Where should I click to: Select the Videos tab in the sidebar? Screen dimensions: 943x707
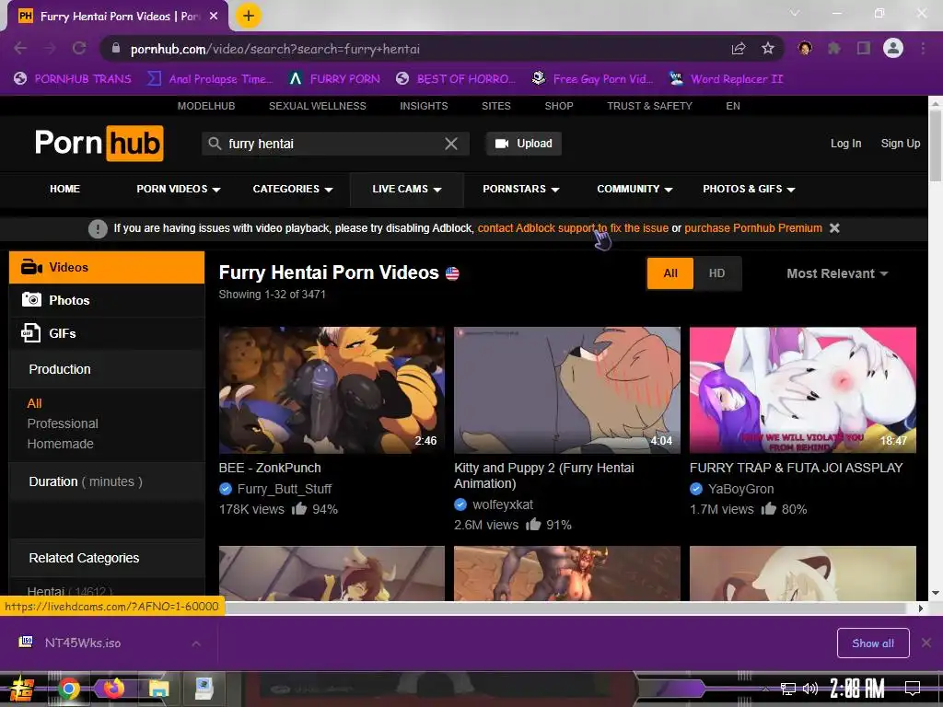tap(107, 268)
